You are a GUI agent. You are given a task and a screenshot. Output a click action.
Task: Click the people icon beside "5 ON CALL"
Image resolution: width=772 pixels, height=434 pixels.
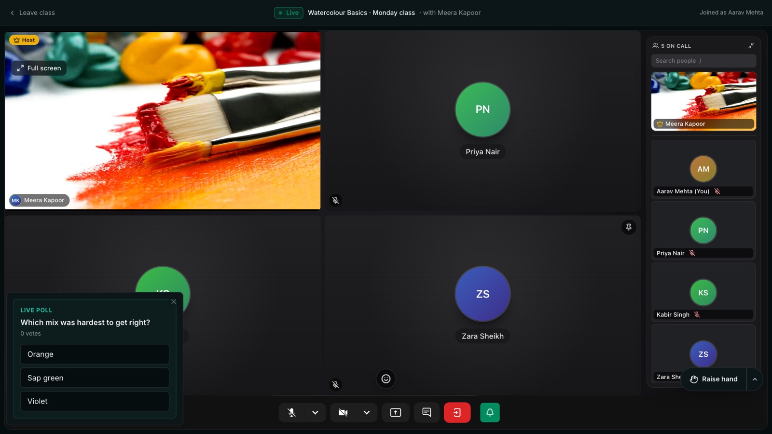pyautogui.click(x=656, y=46)
